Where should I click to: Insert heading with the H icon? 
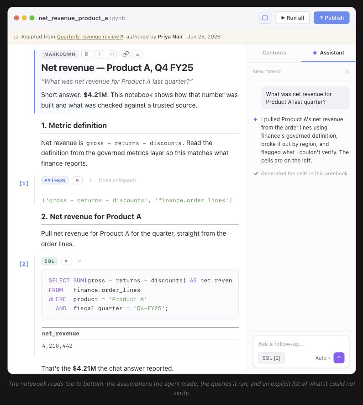tap(112, 54)
